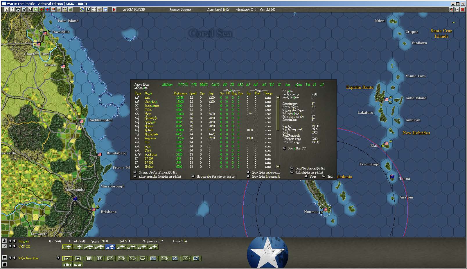The width and height of the screenshot is (467, 269).
Task: Click Change HQ for ships on this list
Action: coord(155,172)
